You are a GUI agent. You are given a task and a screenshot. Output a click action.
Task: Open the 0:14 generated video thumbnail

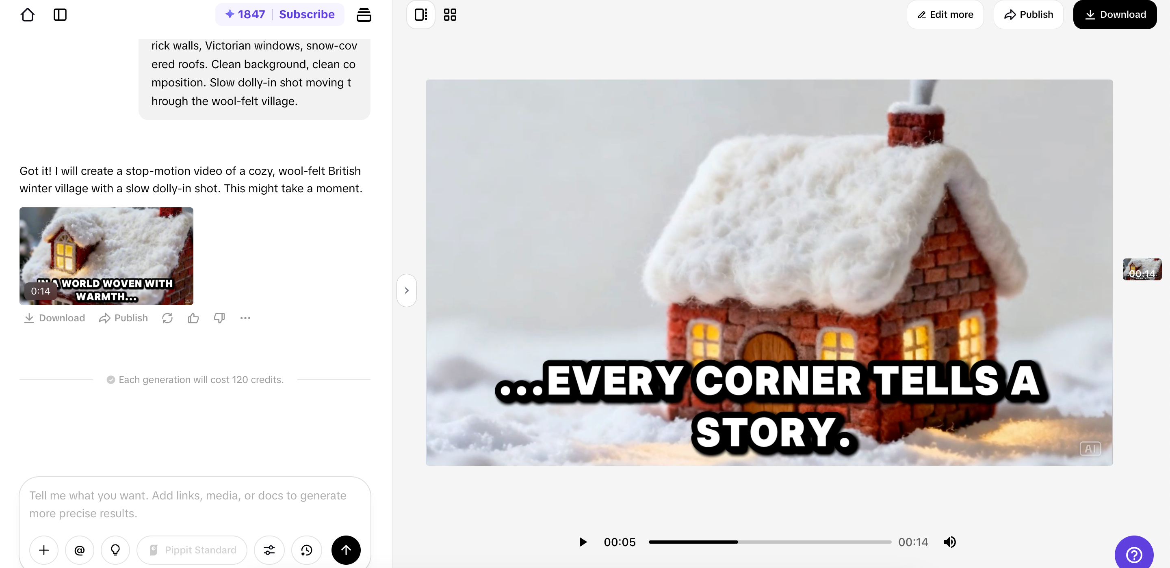106,256
